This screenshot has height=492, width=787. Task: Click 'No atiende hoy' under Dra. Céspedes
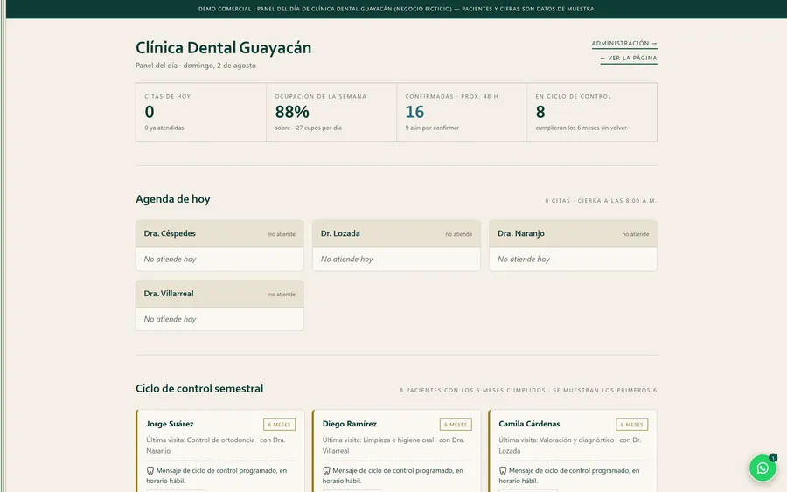[x=171, y=260]
